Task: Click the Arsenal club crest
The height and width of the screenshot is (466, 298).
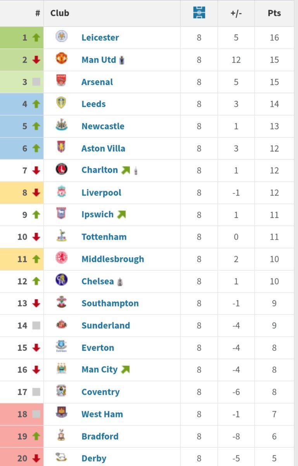Action: coord(61,81)
